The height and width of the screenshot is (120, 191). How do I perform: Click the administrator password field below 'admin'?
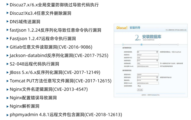point(148,77)
